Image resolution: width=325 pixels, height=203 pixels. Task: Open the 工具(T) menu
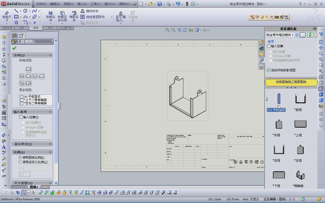95,4
